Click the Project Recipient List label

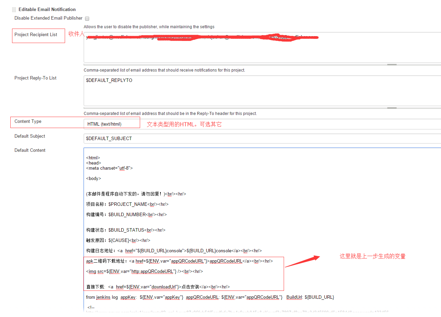coord(36,35)
